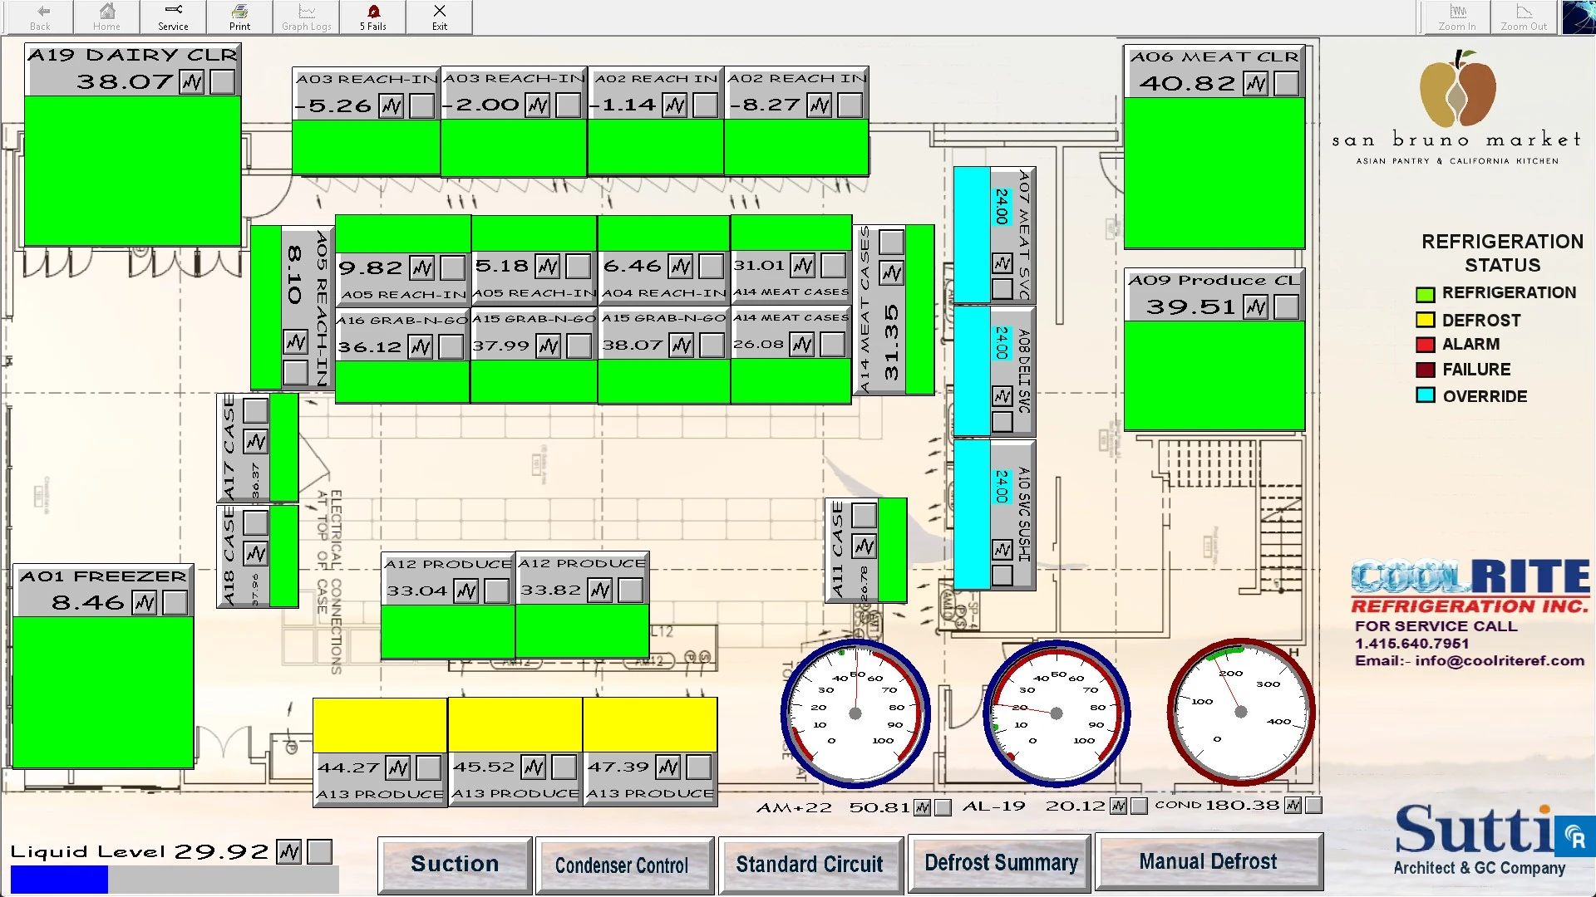Viewport: 1596px width, 897px height.
Task: Click the Zoom In toolbar button
Action: (x=1457, y=17)
